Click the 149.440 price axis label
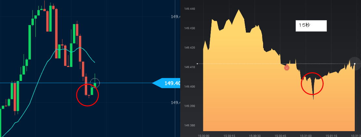361x137 pixels. coord(190,9)
